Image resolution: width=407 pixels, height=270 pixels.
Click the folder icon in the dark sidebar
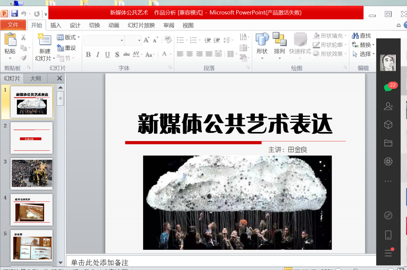click(x=388, y=143)
